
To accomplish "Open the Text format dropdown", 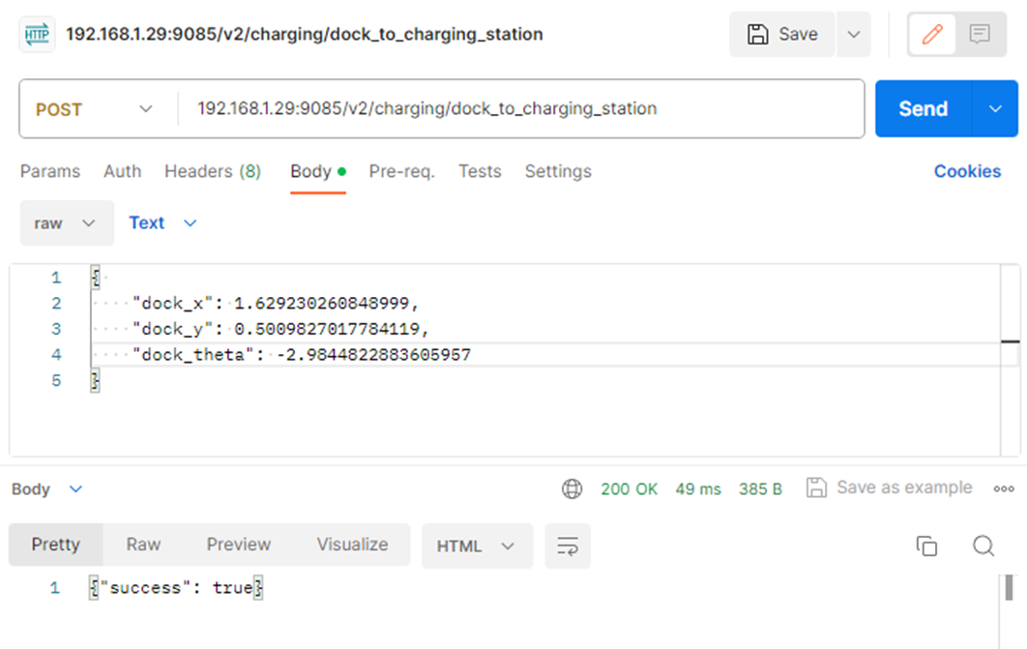I will (x=162, y=223).
